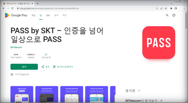
Task: Open the SKTelecom developer link
Action: pyautogui.click(x=16, y=47)
